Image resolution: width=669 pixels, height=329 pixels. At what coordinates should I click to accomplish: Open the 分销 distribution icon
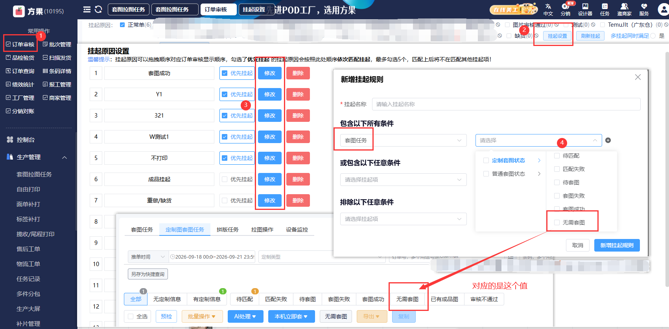point(566,9)
